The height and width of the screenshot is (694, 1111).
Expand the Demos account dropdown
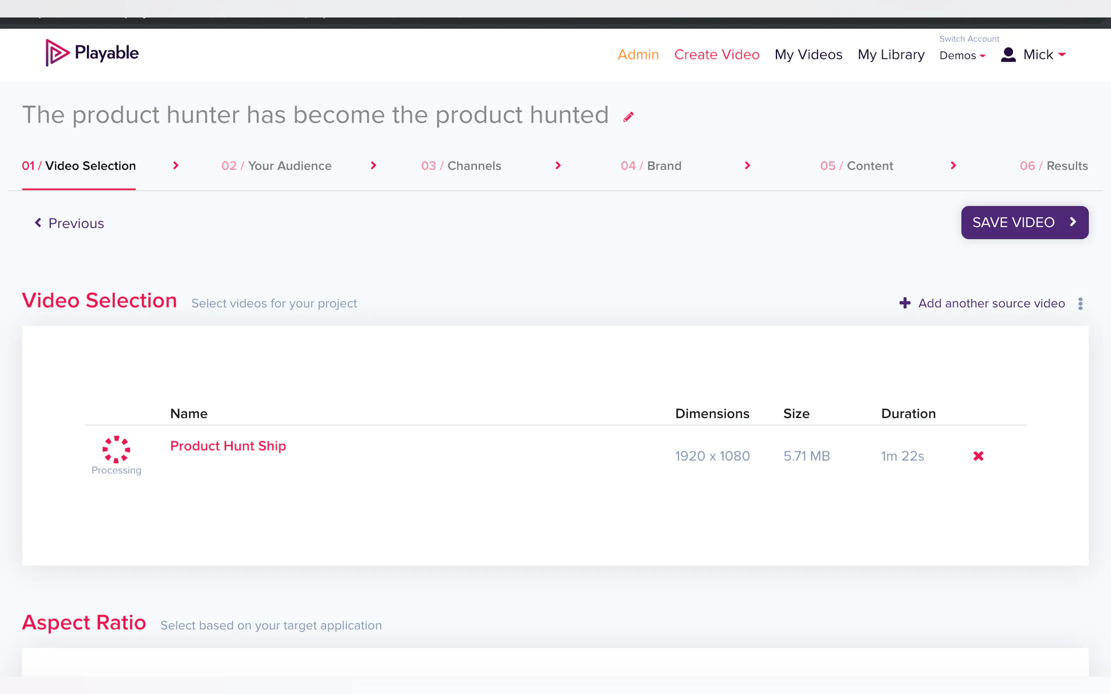(962, 56)
